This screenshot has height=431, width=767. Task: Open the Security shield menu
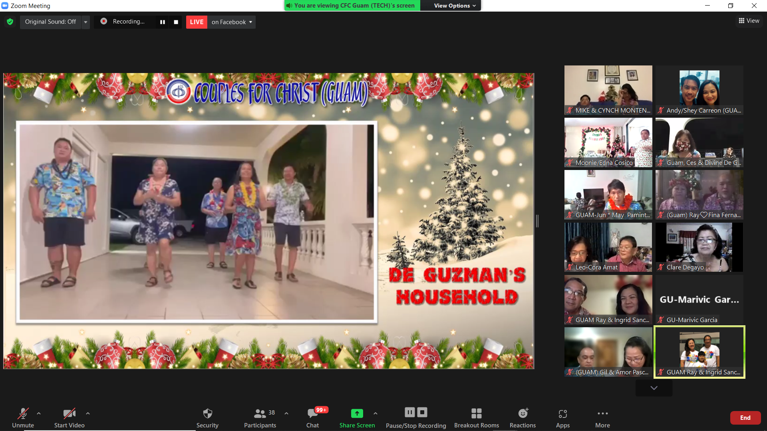pos(207,417)
